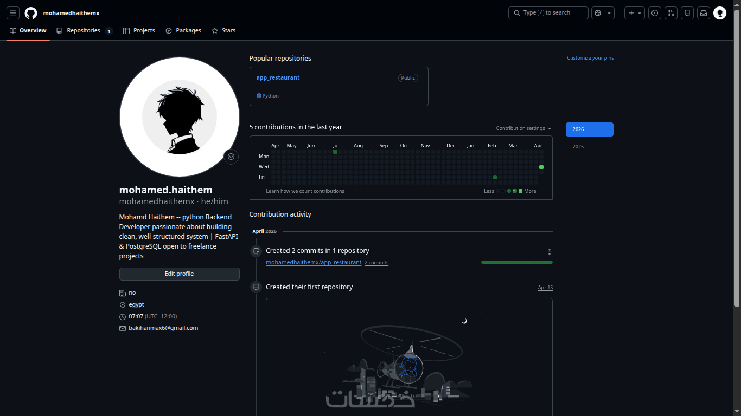Viewport: 741px width, 416px height.
Task: Open the '2 commits' link
Action: click(376, 263)
